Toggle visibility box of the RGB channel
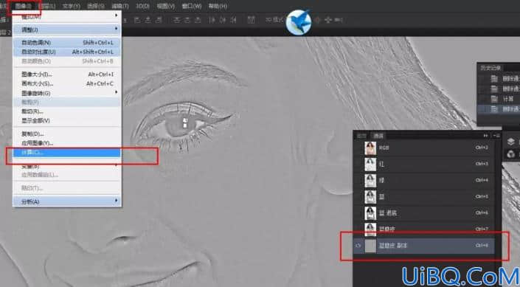This screenshot has width=520, height=287. point(358,148)
